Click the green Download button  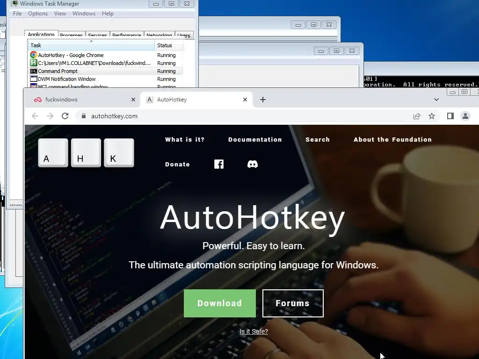coord(220,303)
